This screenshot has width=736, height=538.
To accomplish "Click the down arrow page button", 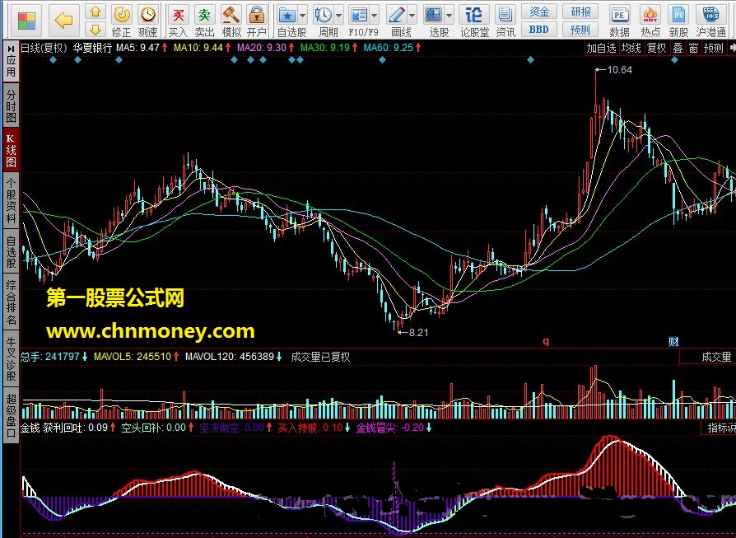I will (x=95, y=30).
